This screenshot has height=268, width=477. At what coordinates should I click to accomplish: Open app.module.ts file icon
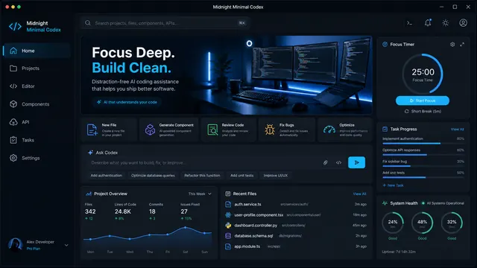[228, 246]
